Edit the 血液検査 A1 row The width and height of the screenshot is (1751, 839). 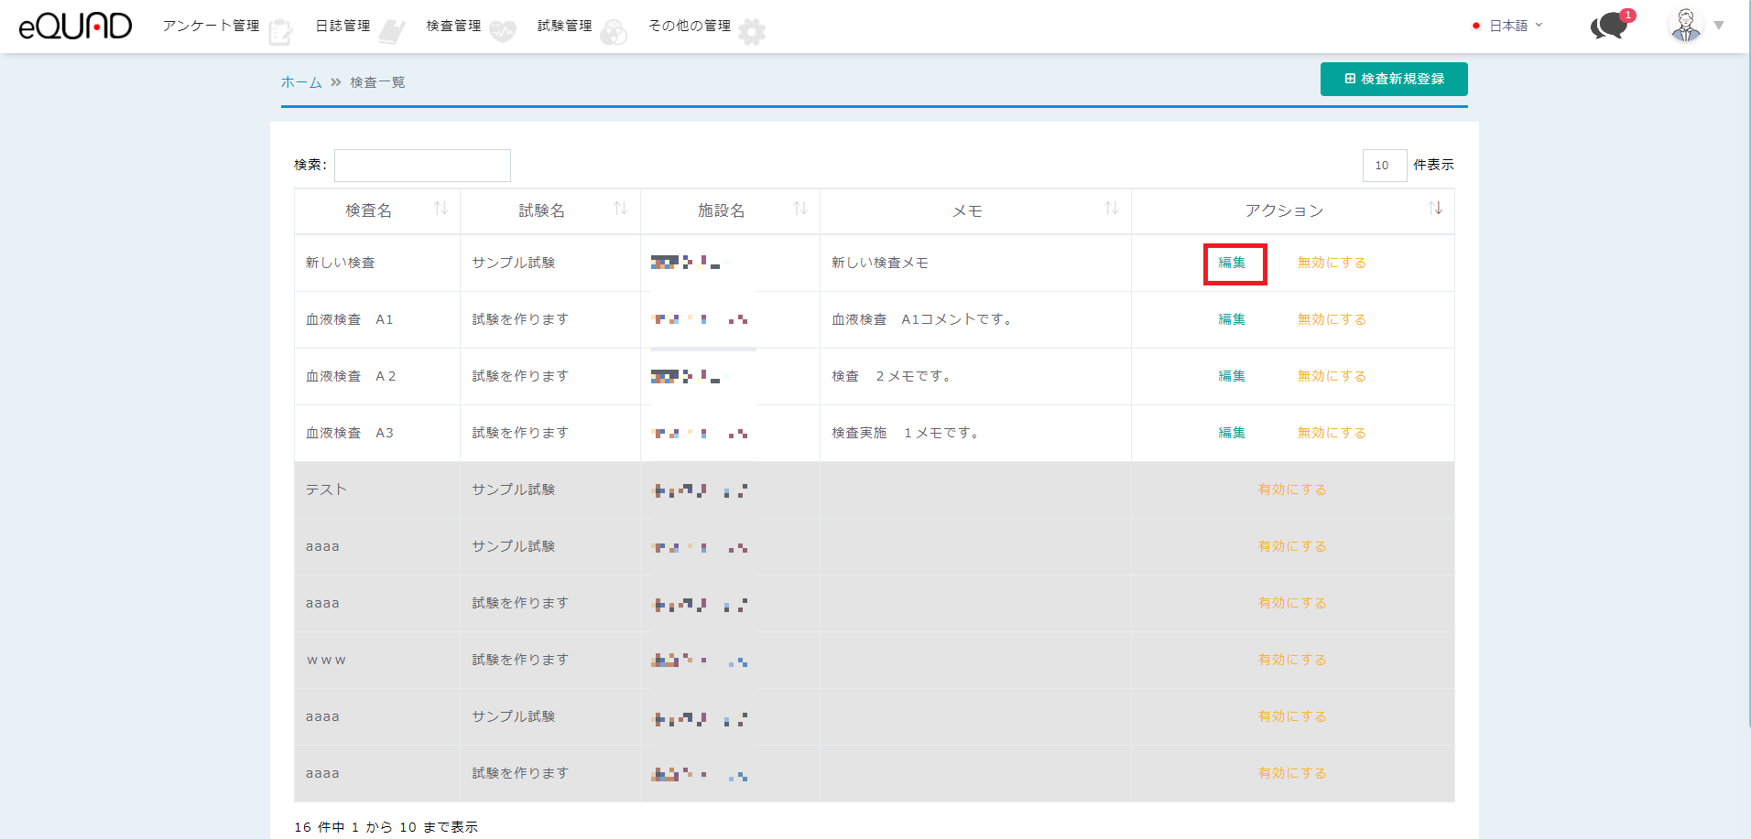coord(1231,319)
